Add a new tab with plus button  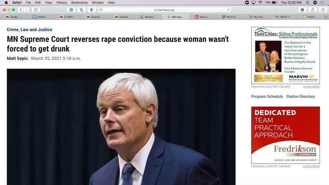326,17
